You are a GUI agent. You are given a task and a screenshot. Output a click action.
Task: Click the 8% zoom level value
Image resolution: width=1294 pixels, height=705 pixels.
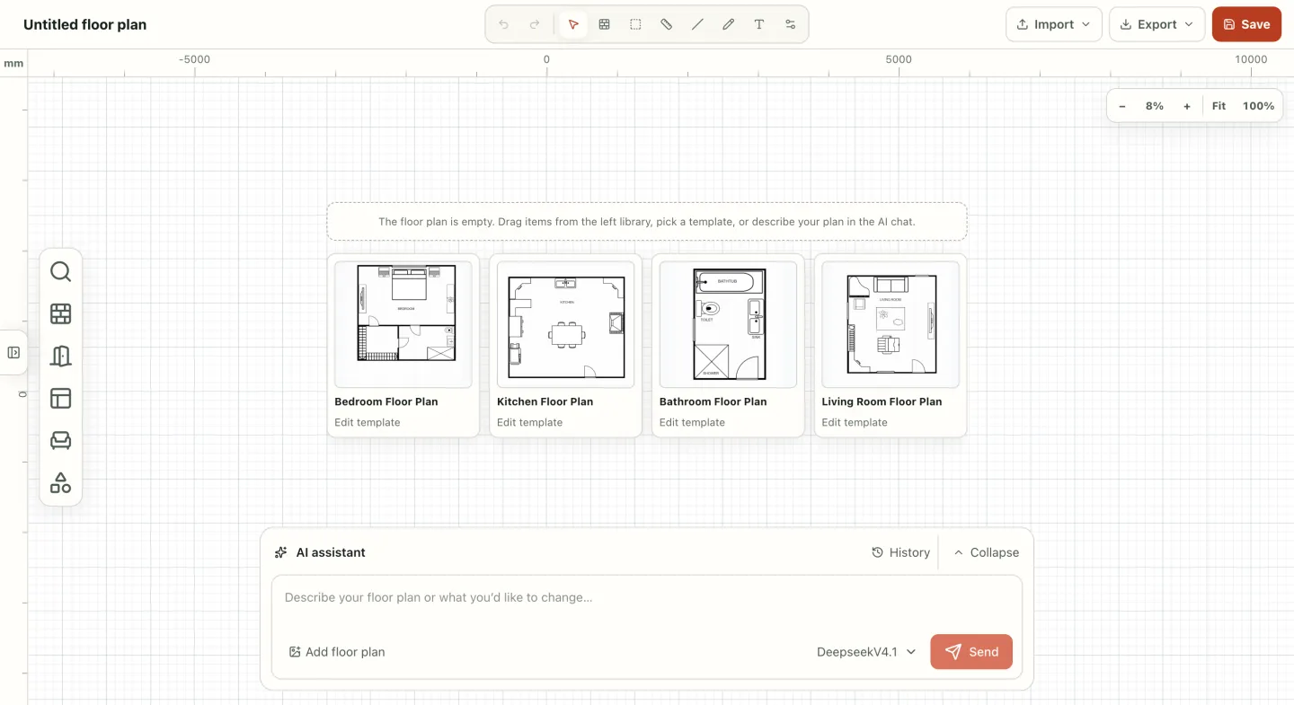(x=1155, y=106)
